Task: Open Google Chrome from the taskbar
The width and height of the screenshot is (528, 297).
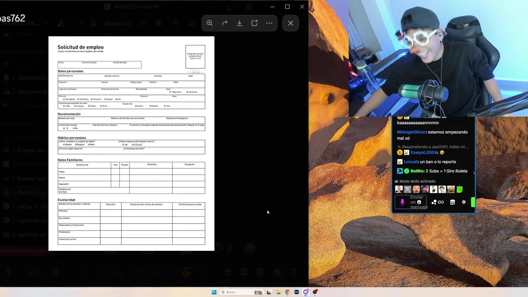Action: [x=288, y=292]
